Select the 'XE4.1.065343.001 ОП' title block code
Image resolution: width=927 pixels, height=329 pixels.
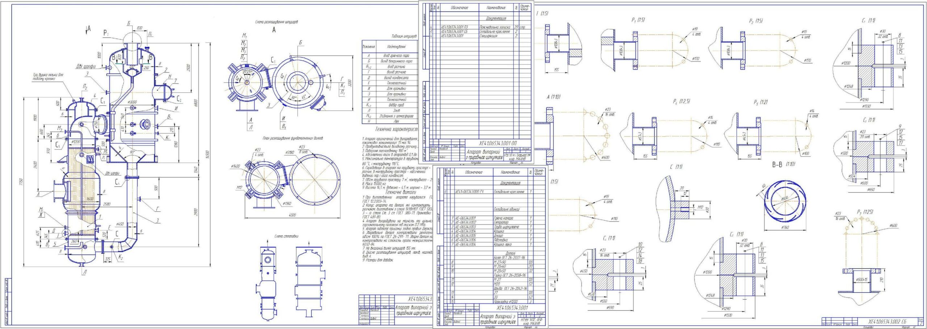[497, 143]
